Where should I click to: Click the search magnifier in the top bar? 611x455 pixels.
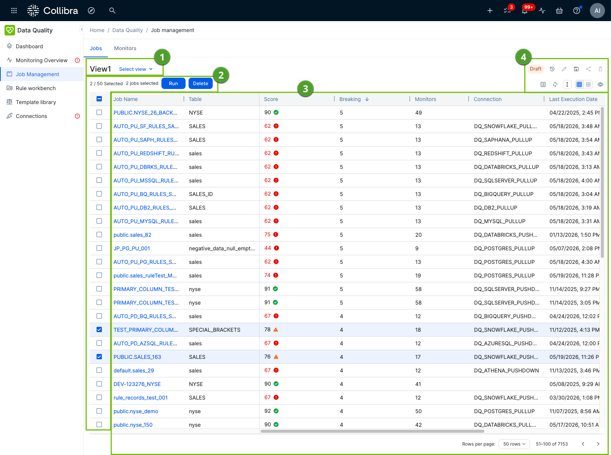[112, 11]
